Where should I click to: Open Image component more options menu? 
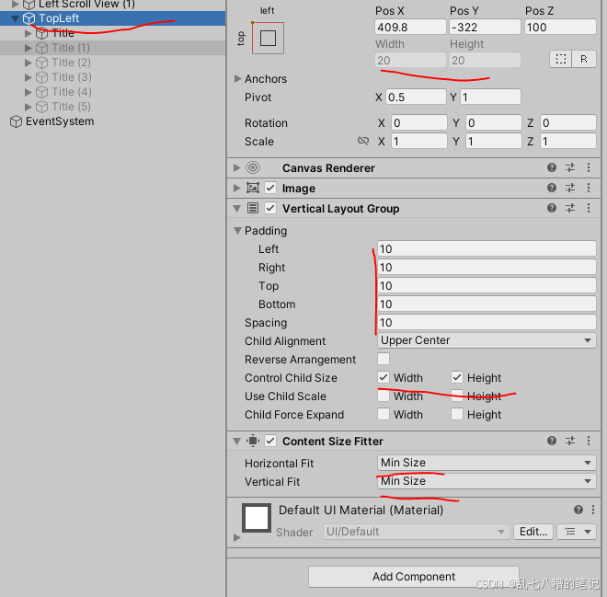click(x=589, y=189)
